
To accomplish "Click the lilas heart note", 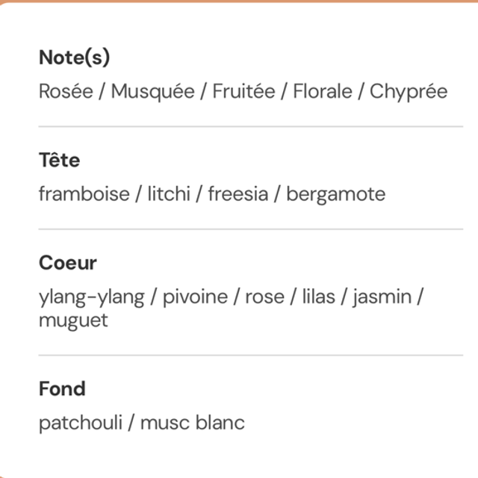I will [x=318, y=297].
